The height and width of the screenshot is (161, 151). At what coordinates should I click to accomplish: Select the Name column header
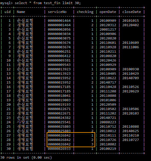point(21,12)
